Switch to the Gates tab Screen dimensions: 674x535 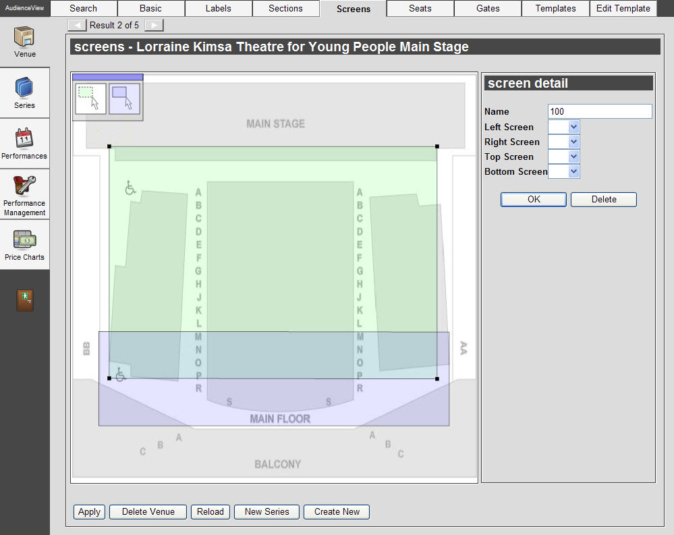click(488, 9)
